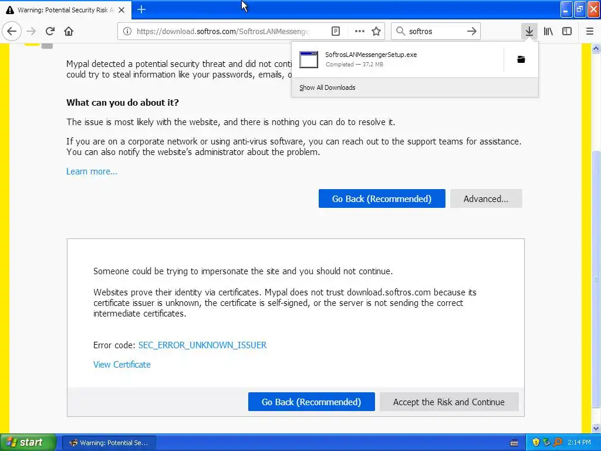Open site information icon in address bar
This screenshot has height=451, width=601.
pyautogui.click(x=127, y=31)
